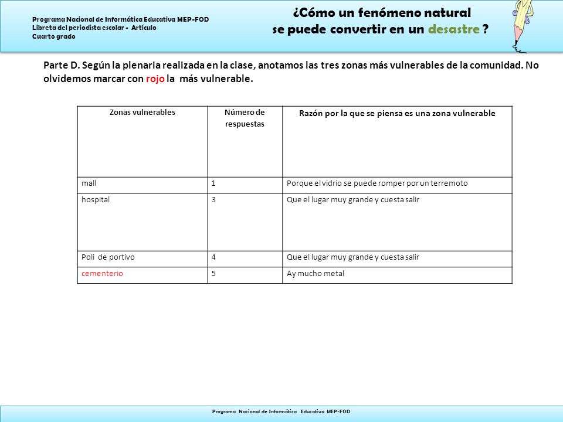Select response count '1' for mall
Screen dimensions: 563x422
point(245,185)
